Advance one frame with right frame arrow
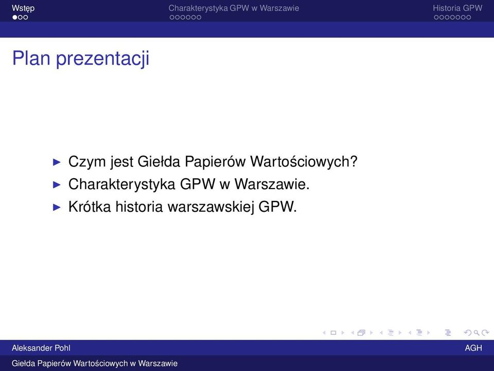Image resolution: width=494 pixels, height=371 pixels. point(372,333)
